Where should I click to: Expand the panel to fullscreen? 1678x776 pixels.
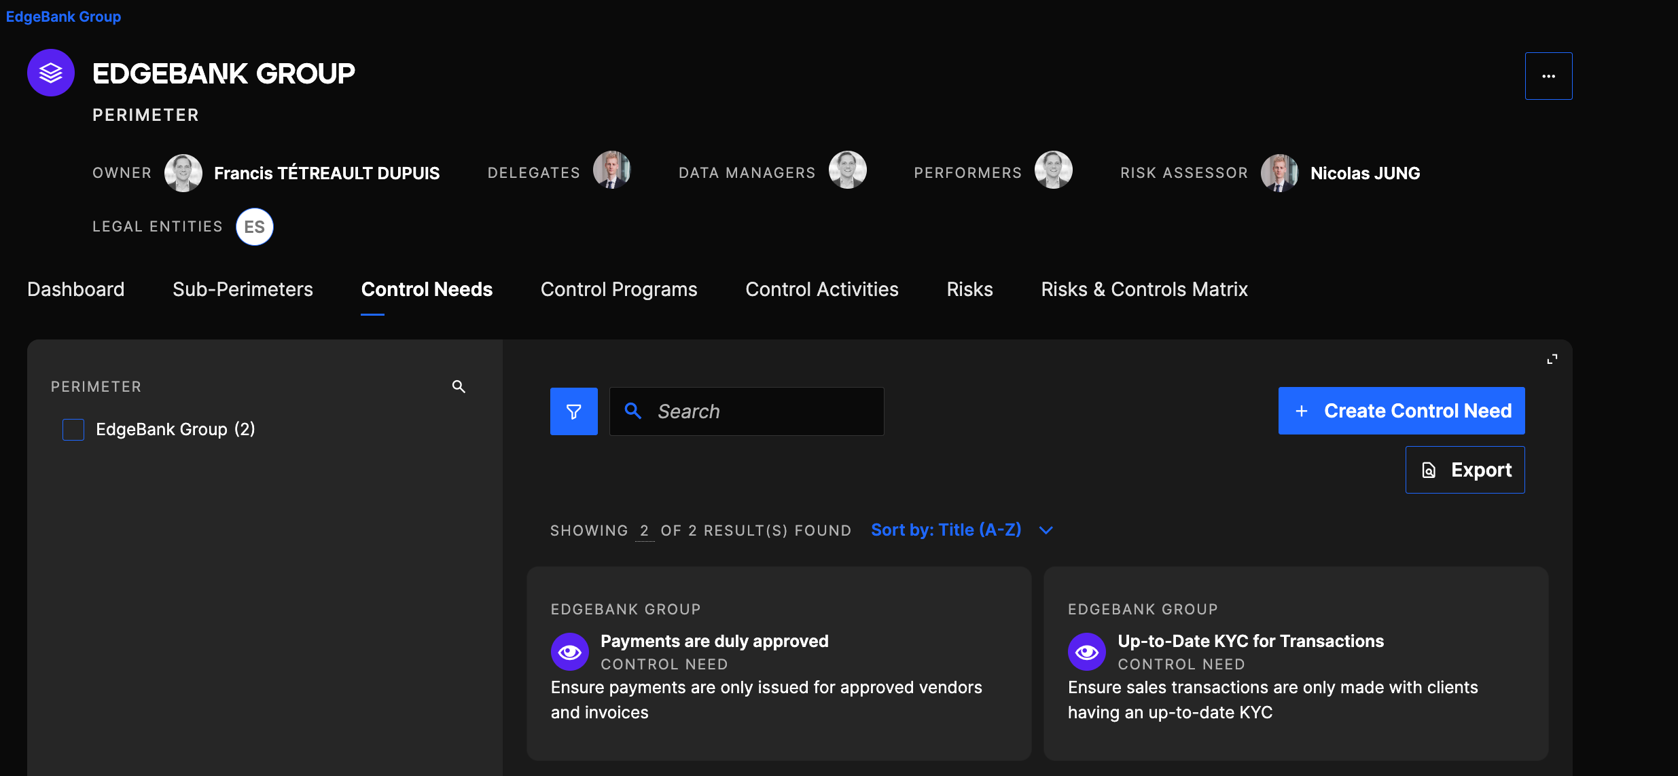point(1552,359)
